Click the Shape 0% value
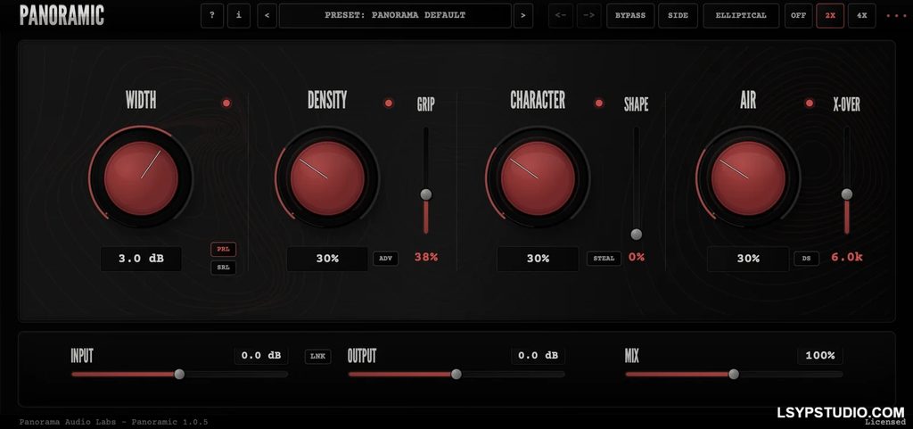This screenshot has height=429, width=913. pyautogui.click(x=637, y=257)
